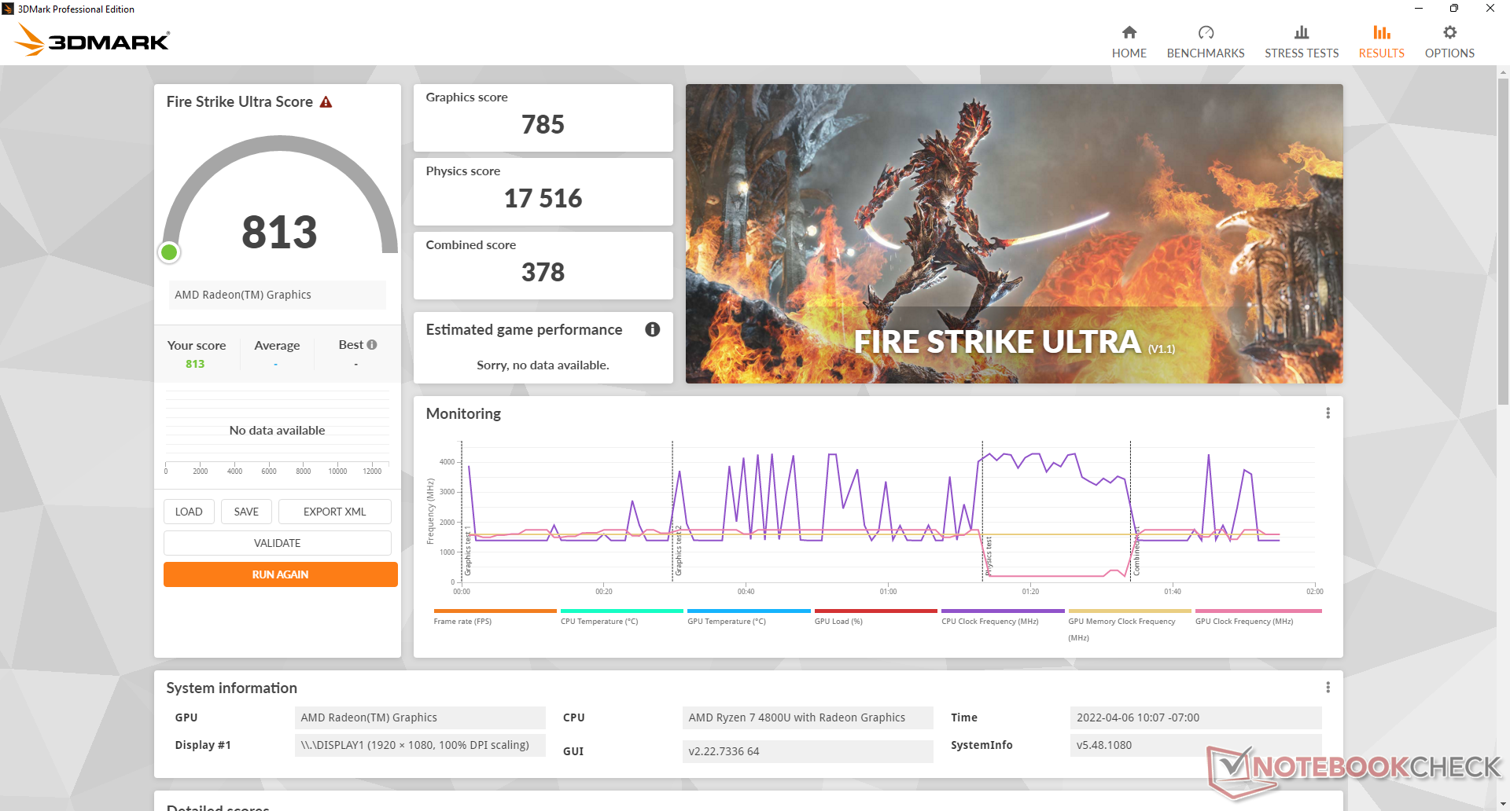
Task: Toggle the GPU Clock Frequency legend
Action: [1258, 617]
